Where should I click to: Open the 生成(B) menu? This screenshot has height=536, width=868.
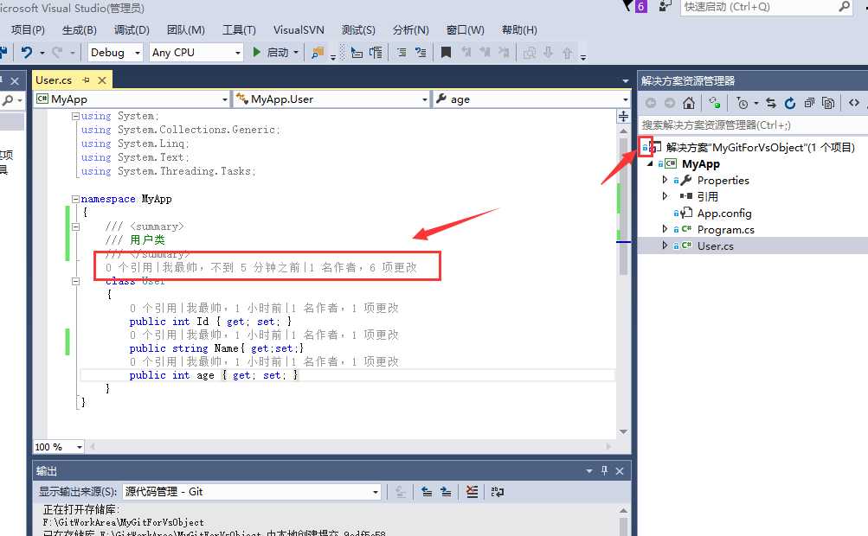(x=79, y=30)
